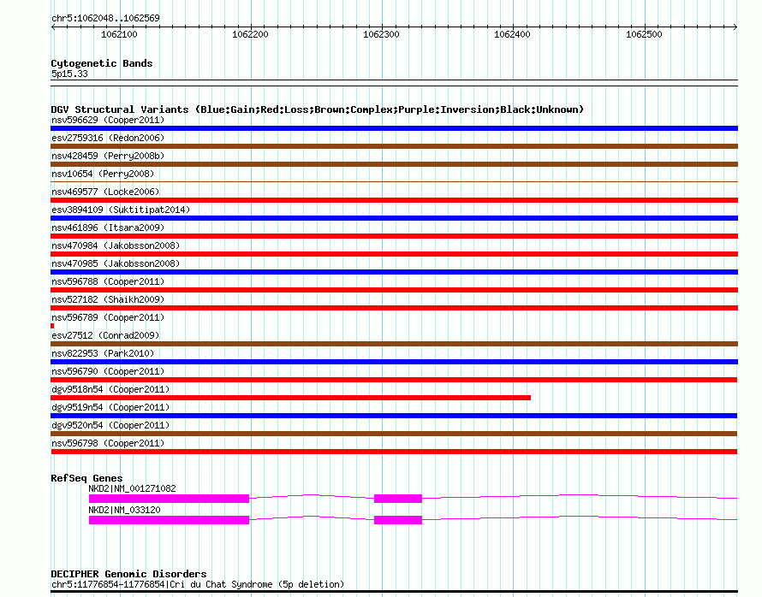Open the DECIPHER Genomic Disorders track heading
The image size is (762, 597).
click(x=128, y=574)
